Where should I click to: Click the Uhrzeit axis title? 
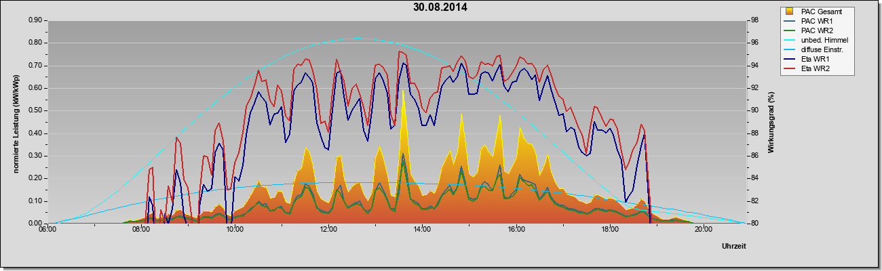(x=734, y=247)
